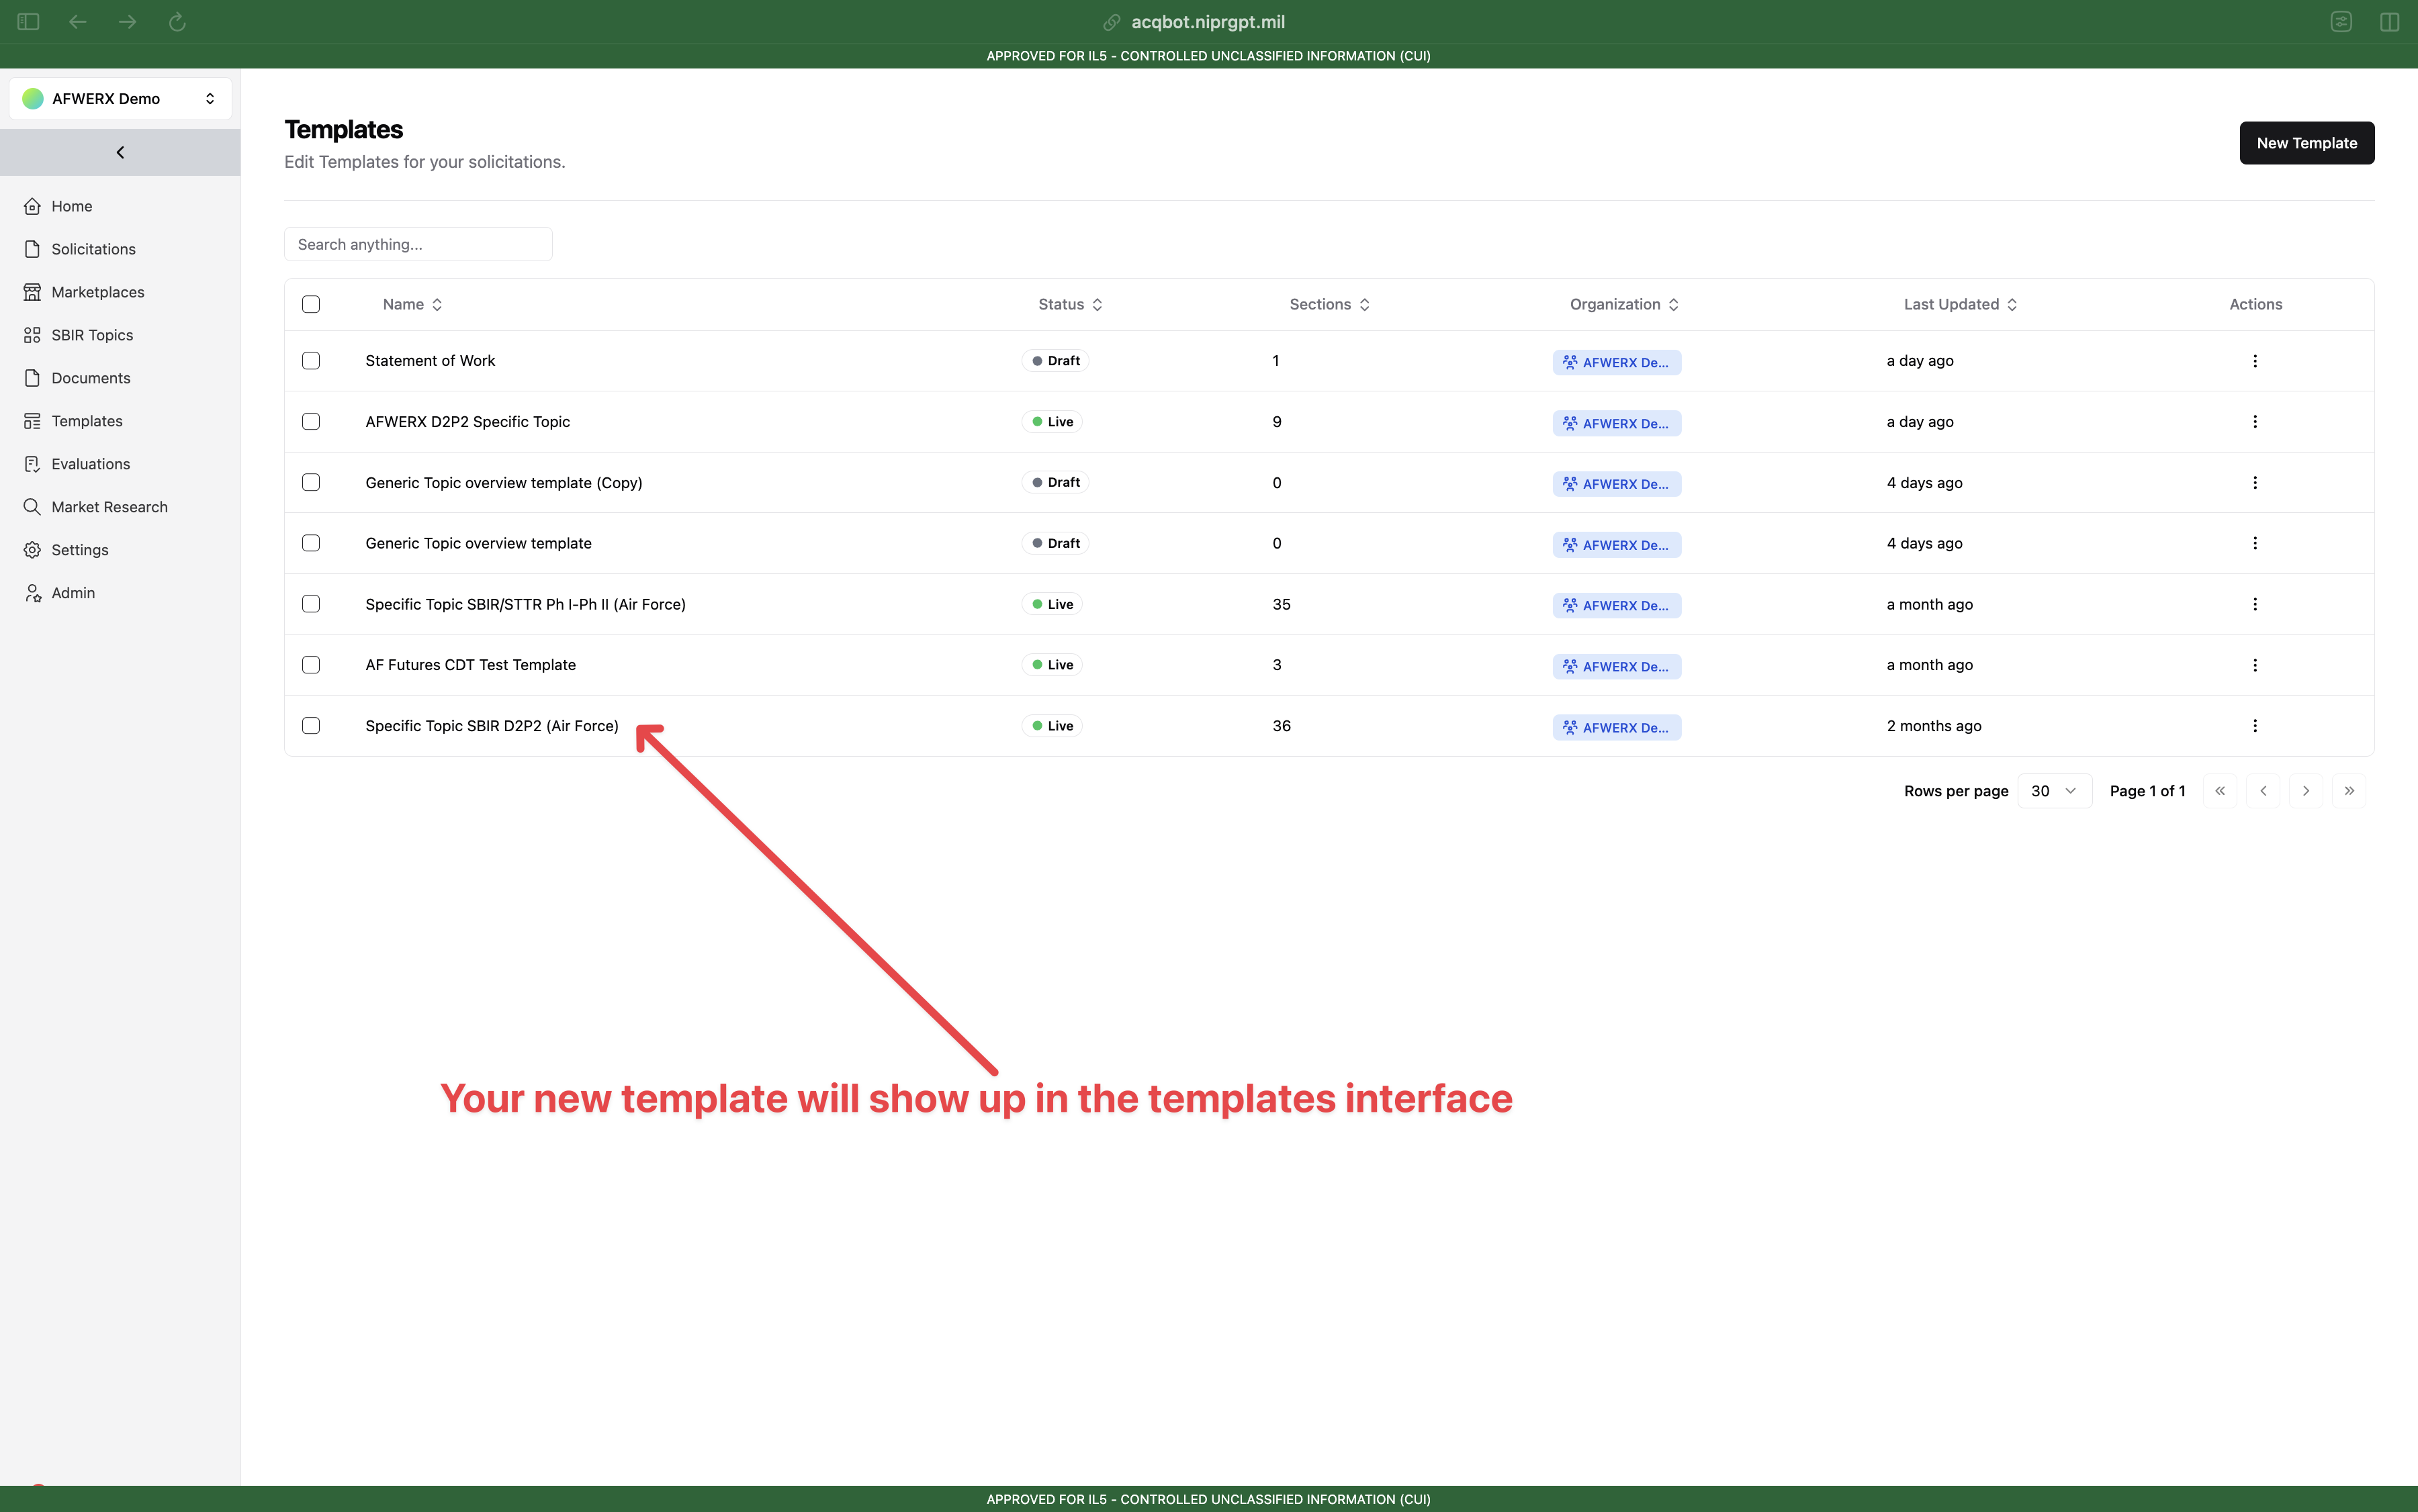Open actions menu for Statement of Work

coord(2254,361)
